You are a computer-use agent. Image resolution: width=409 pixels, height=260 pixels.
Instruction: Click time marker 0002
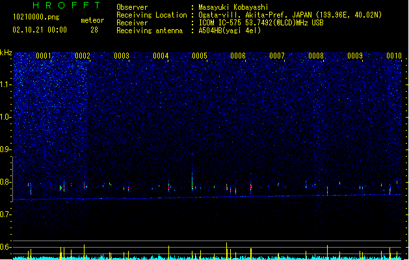(83, 56)
